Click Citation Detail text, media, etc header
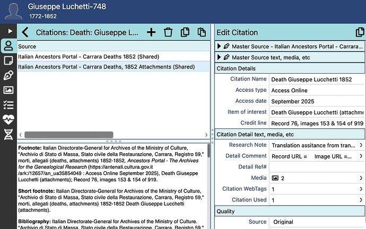The width and height of the screenshot is (366, 229). click(290, 134)
